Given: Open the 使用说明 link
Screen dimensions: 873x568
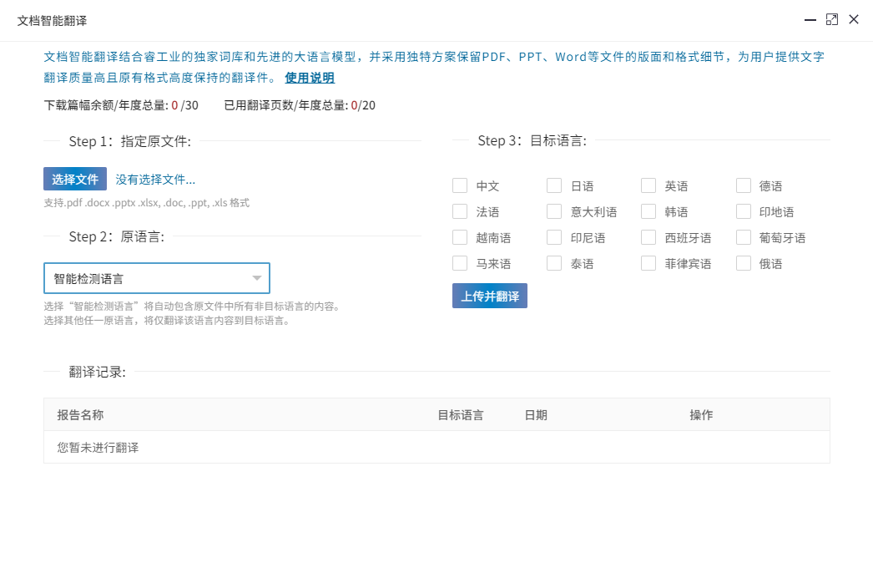Looking at the screenshot, I should pos(310,78).
